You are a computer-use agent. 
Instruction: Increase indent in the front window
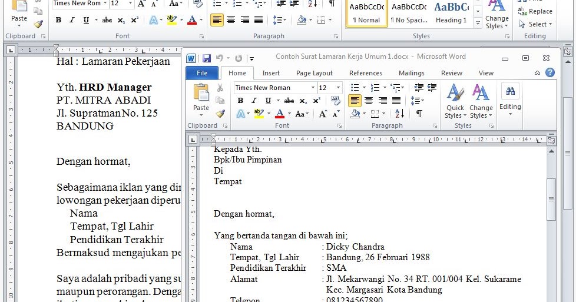(x=432, y=88)
